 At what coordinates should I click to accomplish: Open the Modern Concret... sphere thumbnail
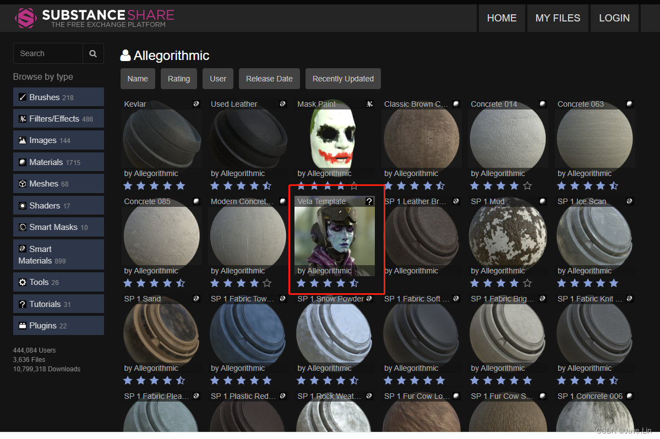[x=248, y=235]
